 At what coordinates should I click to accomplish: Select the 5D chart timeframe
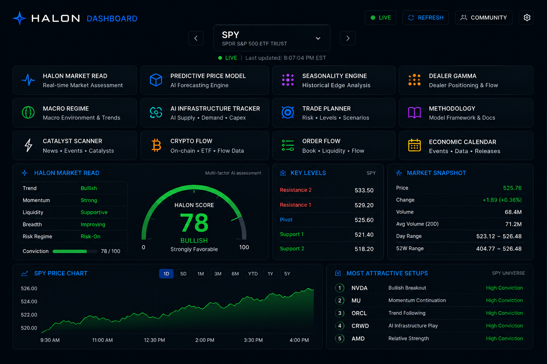(183, 274)
